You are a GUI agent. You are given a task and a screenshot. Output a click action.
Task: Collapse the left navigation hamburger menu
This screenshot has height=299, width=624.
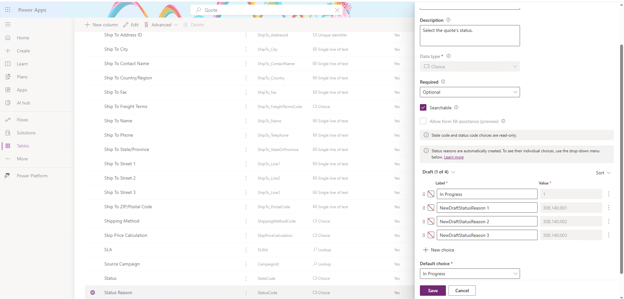pyautogui.click(x=8, y=24)
